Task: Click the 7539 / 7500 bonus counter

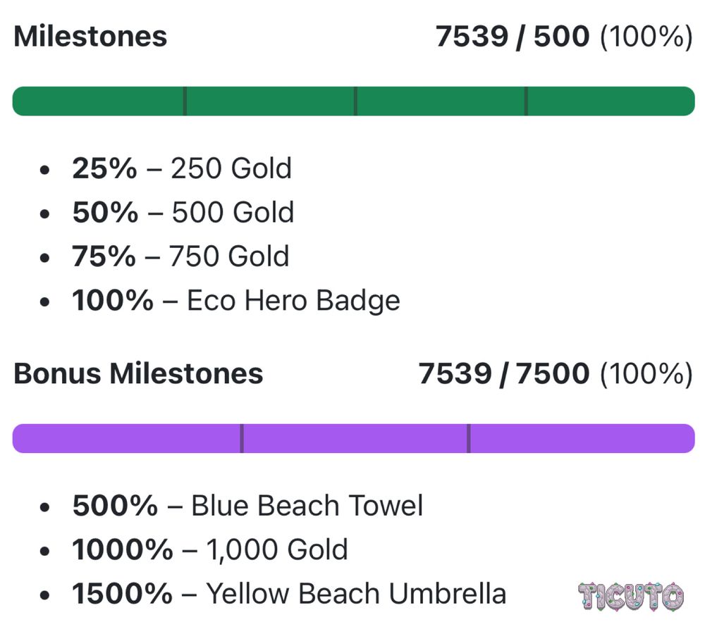Action: tap(504, 373)
